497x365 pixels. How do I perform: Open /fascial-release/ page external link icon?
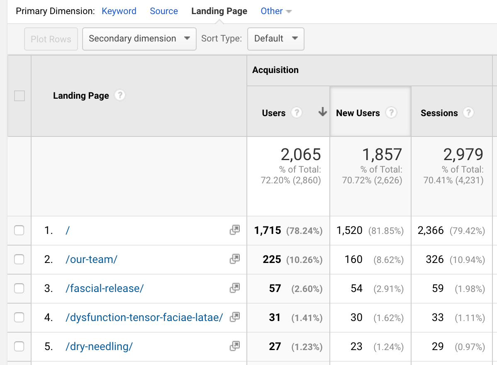pos(234,288)
